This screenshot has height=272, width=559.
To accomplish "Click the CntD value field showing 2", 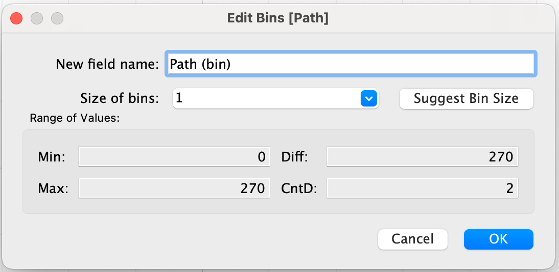I will pos(422,189).
